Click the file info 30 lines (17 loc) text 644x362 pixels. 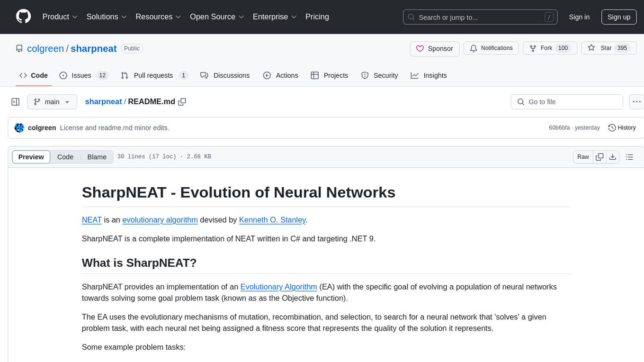point(164,157)
